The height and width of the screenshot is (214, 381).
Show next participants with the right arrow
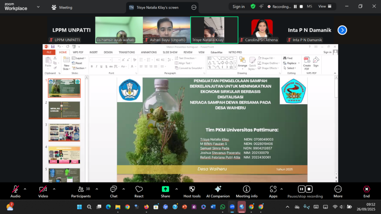tap(342, 30)
